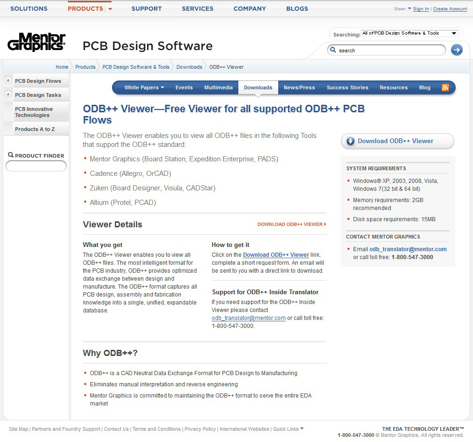473x442 pixels.
Task: Click Terms and Conditions footer link
Action: (x=156, y=429)
